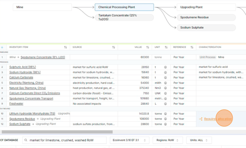Open the Units: ALL dropdown

pos(199,140)
